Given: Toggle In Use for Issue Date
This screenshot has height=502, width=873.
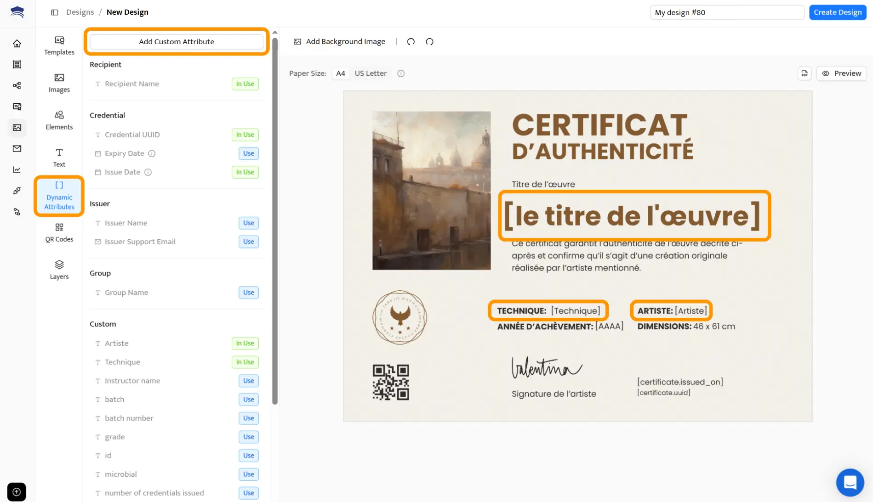Looking at the screenshot, I should 245,172.
